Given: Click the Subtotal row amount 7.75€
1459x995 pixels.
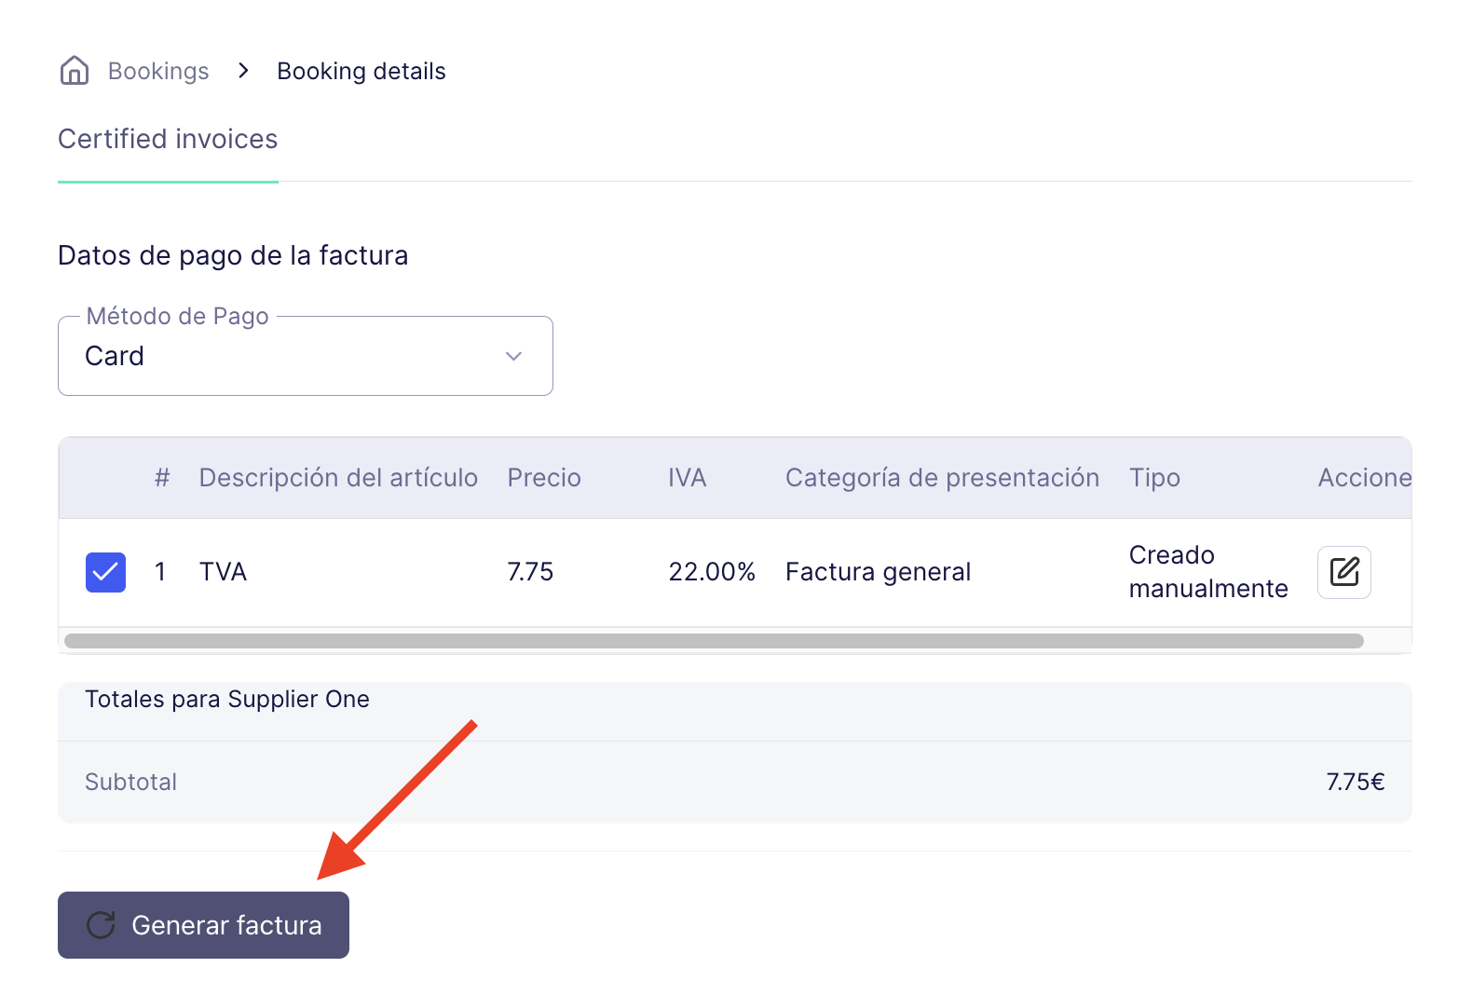Looking at the screenshot, I should point(1356,782).
